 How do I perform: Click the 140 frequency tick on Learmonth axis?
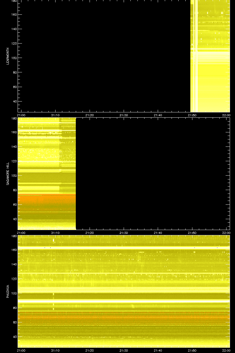pyautogui.click(x=14, y=29)
